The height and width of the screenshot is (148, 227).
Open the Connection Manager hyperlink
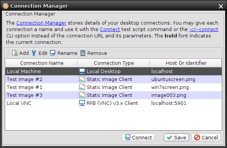pyautogui.click(x=41, y=23)
